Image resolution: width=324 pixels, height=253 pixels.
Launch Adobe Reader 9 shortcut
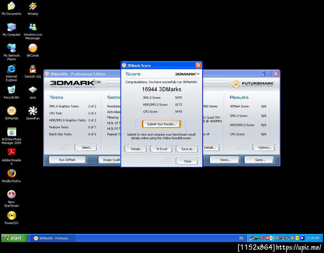click(11, 157)
